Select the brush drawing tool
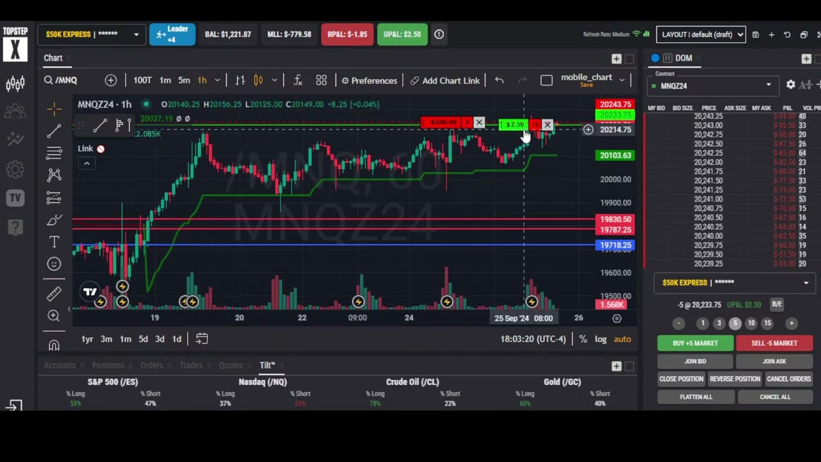The height and width of the screenshot is (462, 821). coord(54,220)
